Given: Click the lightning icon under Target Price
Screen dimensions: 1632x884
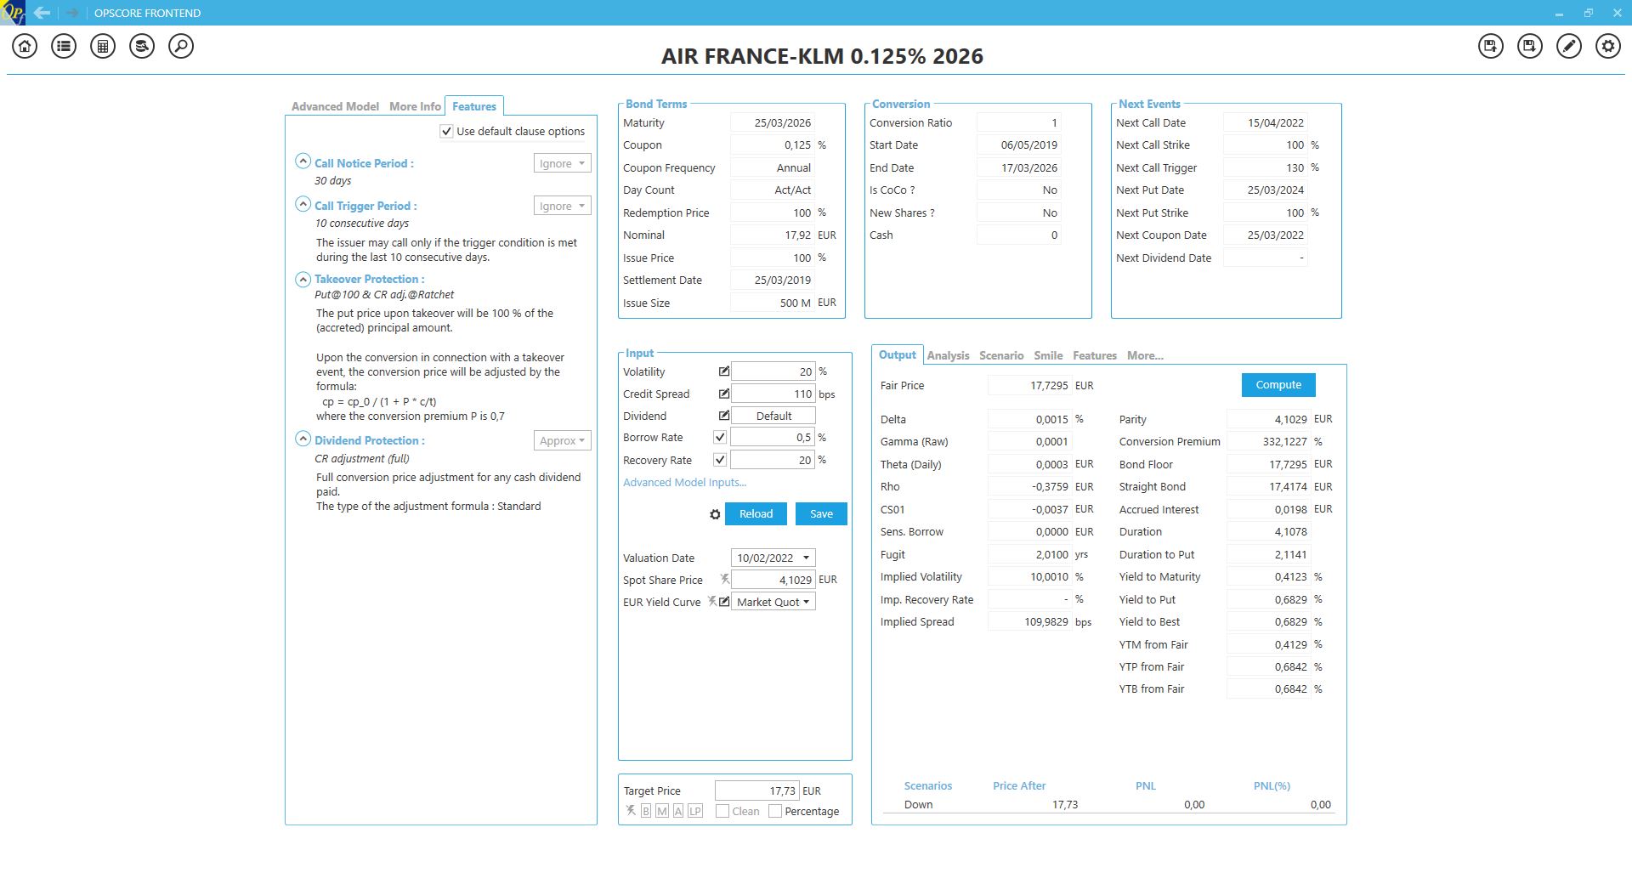Looking at the screenshot, I should click(x=631, y=811).
